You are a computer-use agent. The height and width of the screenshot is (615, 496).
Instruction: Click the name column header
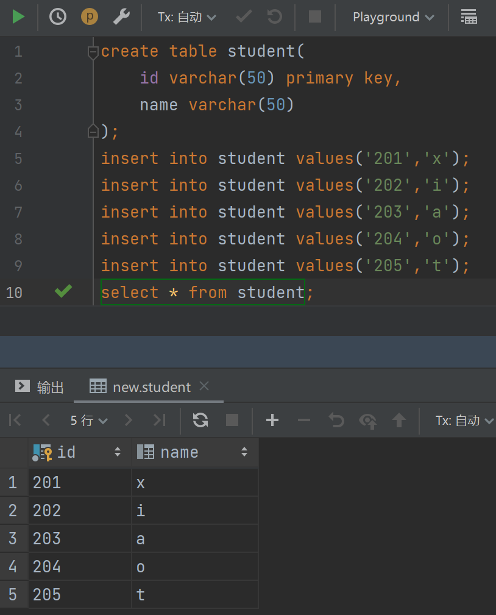coord(195,453)
